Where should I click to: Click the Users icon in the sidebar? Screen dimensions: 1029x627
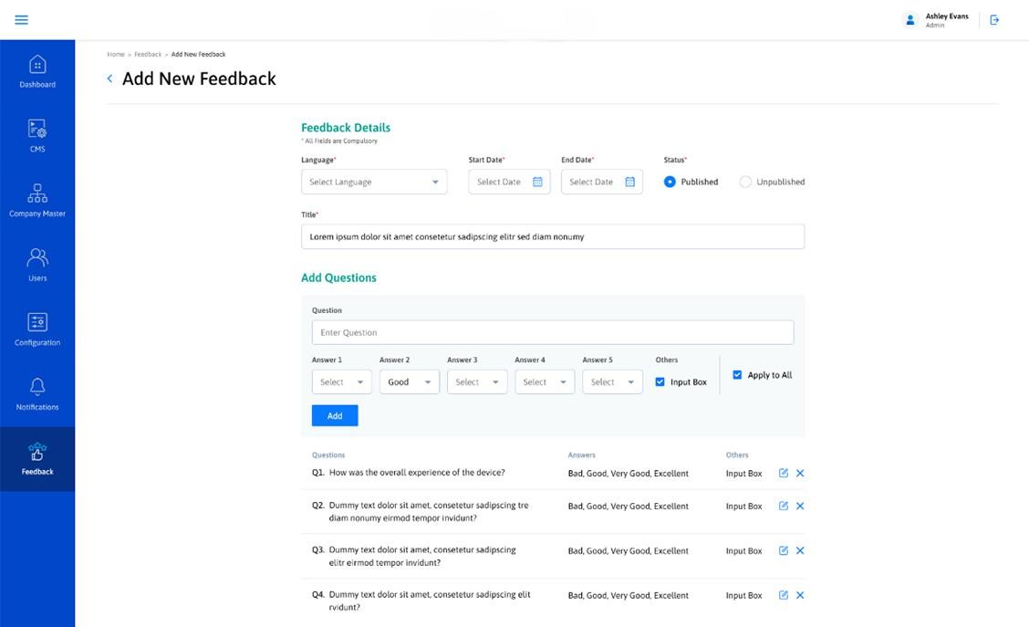[x=37, y=259]
